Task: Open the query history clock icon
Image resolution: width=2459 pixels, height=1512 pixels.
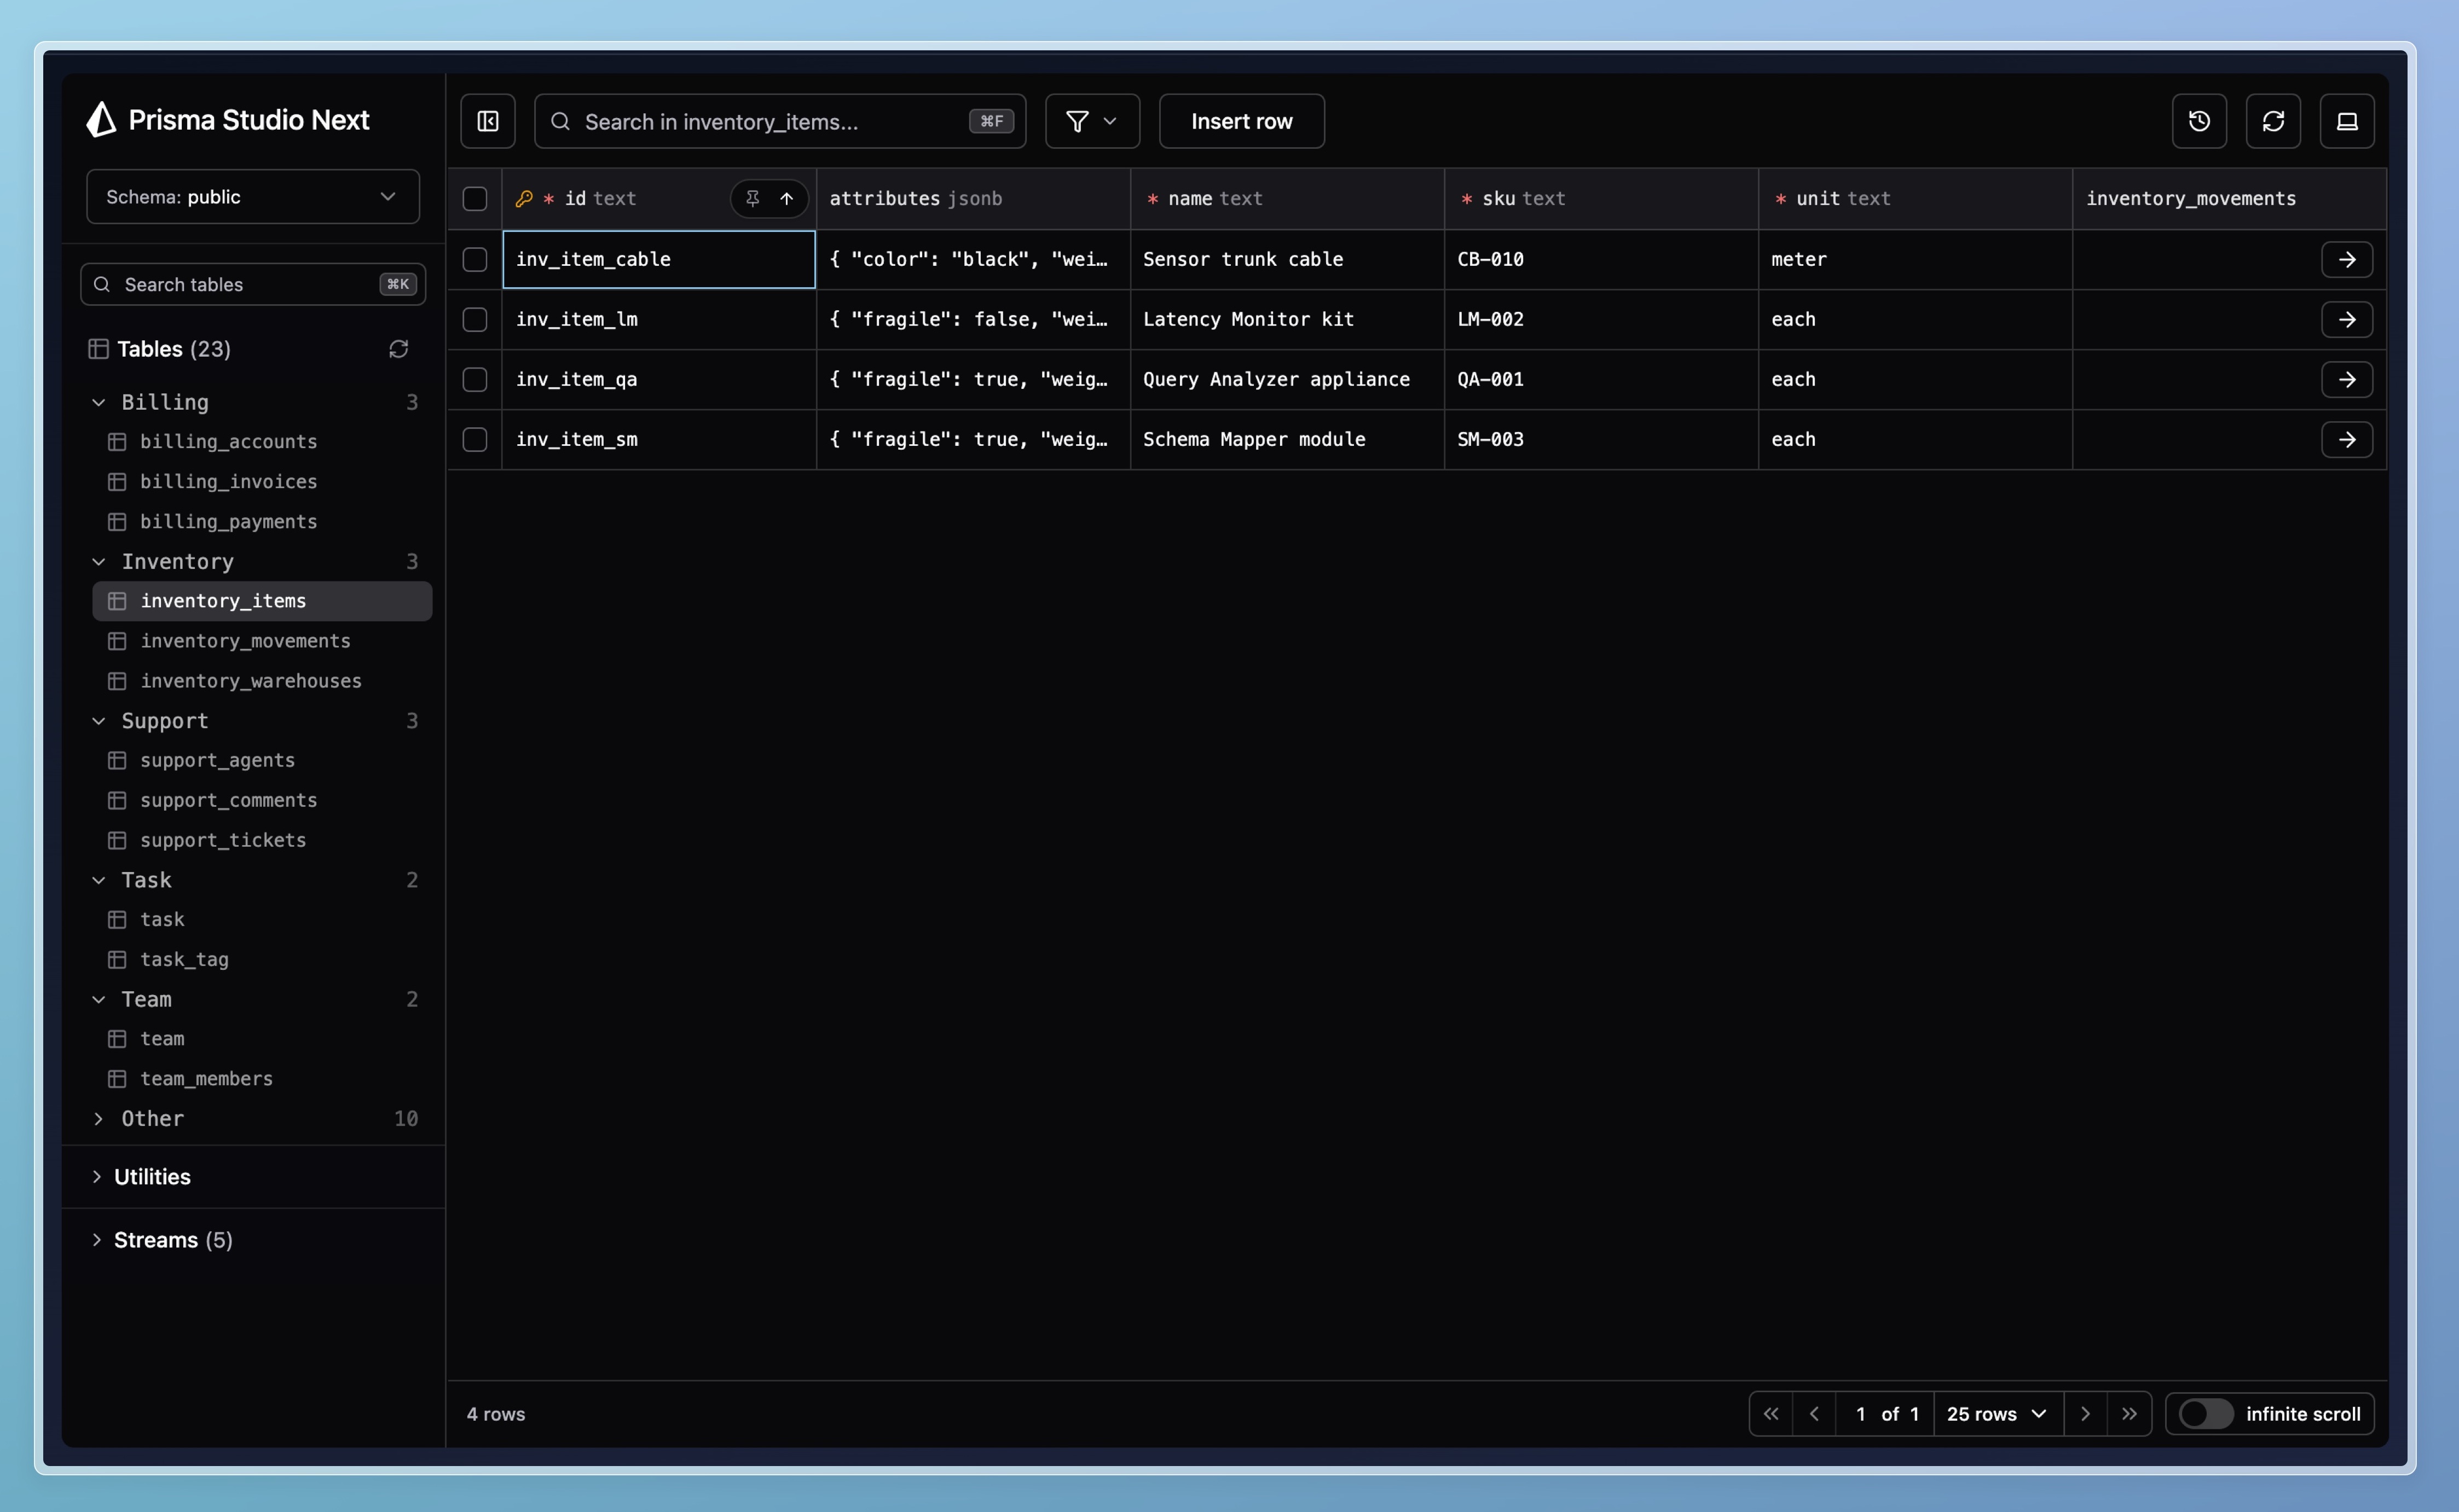Action: point(2199,121)
